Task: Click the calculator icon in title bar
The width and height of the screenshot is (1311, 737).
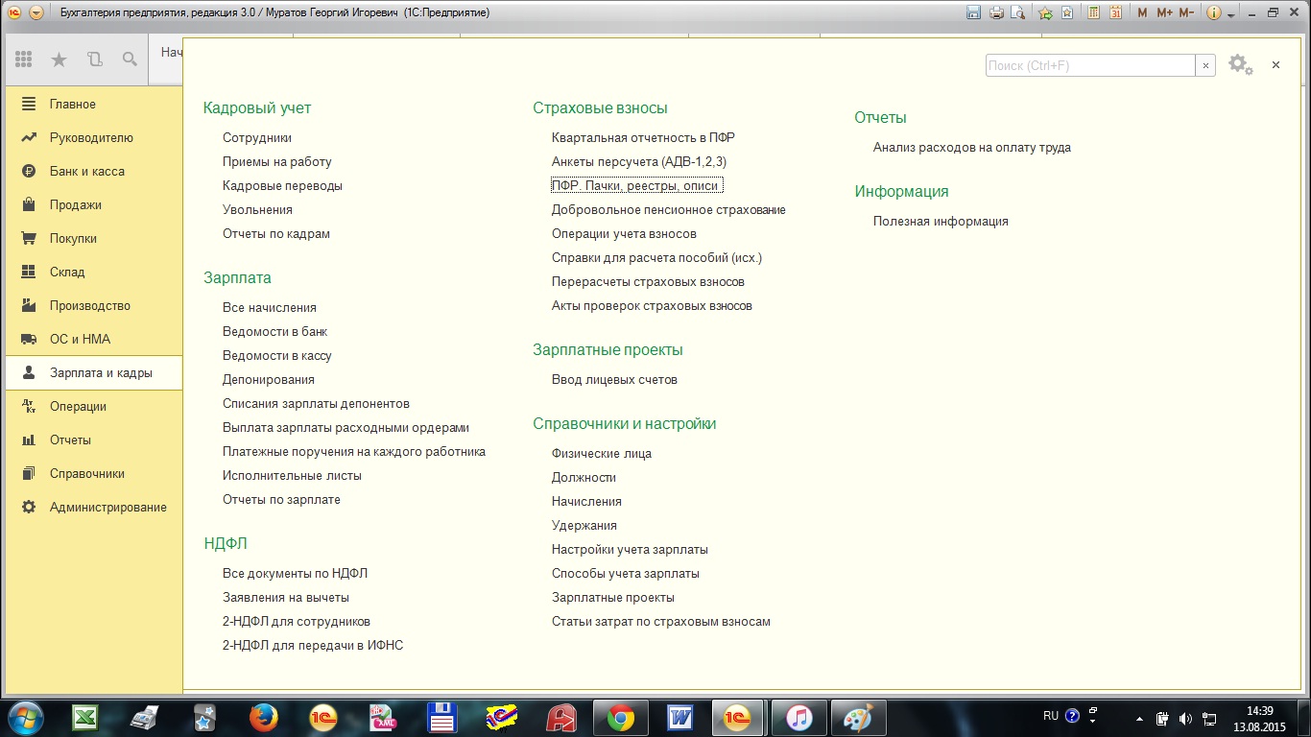Action: 1091,12
